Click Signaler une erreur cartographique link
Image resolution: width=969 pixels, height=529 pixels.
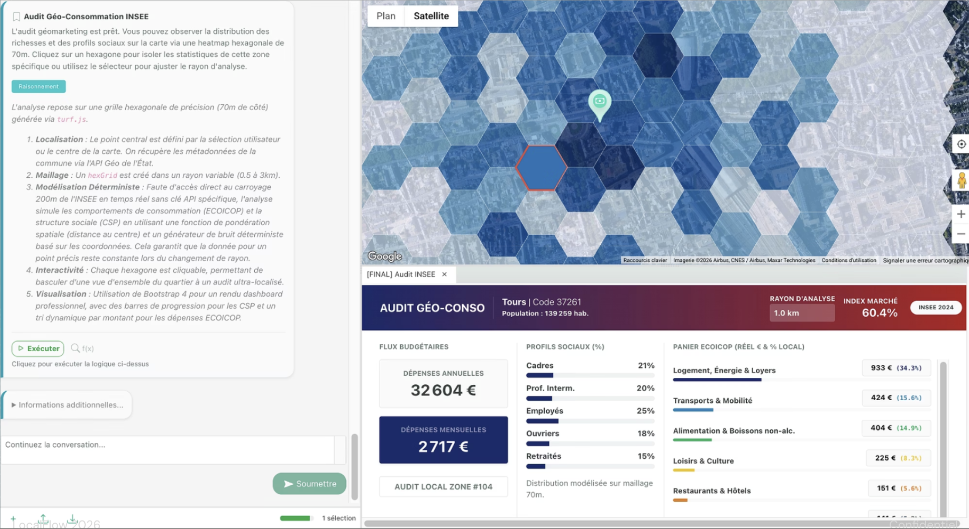coord(925,260)
